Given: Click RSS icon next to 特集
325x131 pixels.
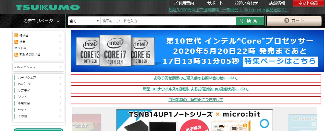Looking at the screenshot, I should [17, 42].
